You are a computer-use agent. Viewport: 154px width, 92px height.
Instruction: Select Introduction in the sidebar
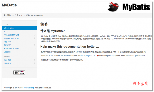click(x=19, y=28)
